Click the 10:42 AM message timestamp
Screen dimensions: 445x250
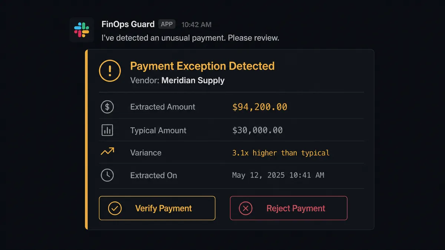tap(196, 25)
